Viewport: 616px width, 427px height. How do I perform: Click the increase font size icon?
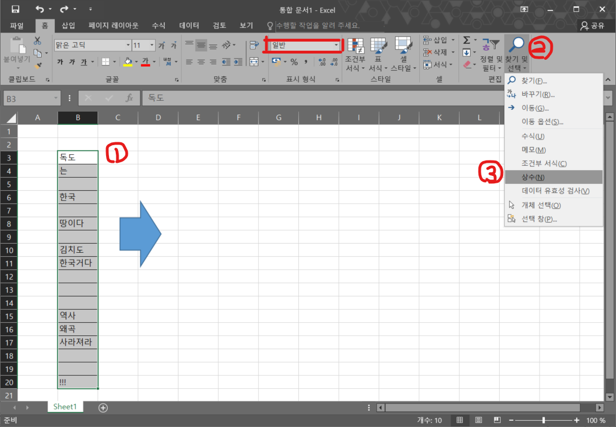(x=161, y=46)
